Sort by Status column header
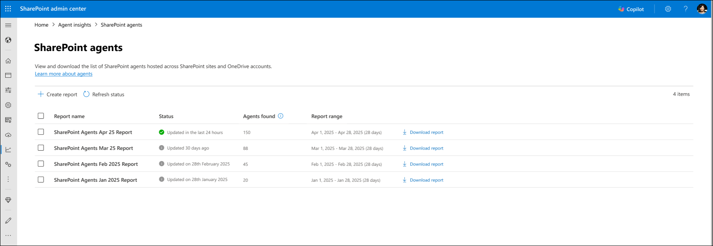The image size is (713, 246). tap(166, 116)
